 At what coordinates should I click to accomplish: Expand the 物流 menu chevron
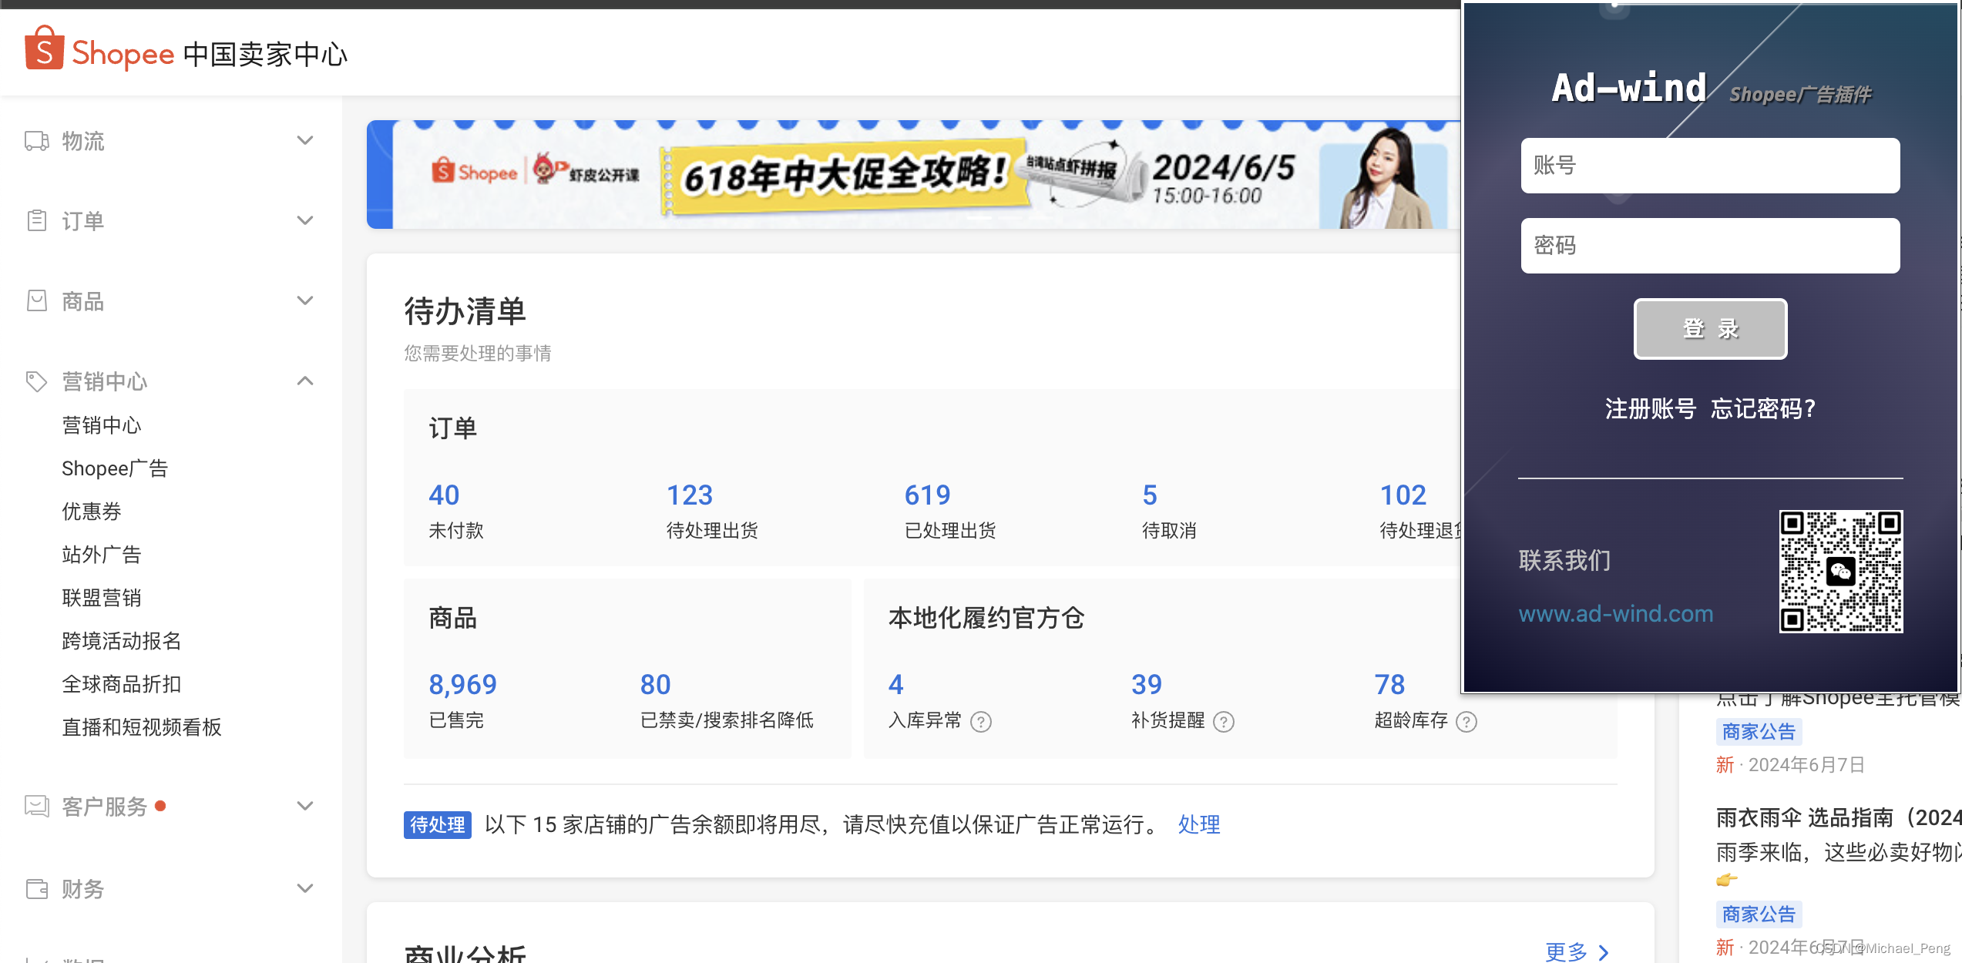point(305,140)
